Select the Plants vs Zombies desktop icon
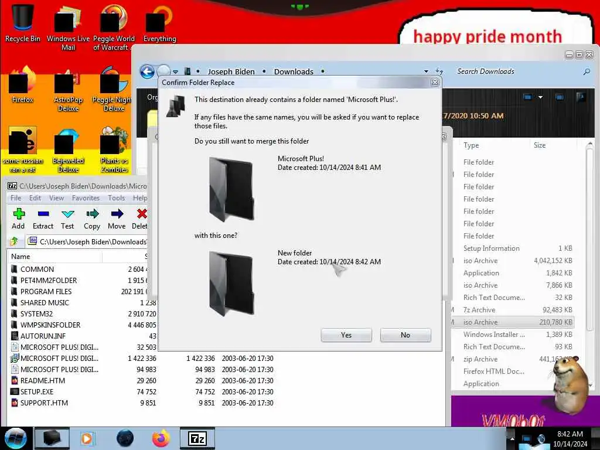Screen dimensions: 600x450 point(114,150)
